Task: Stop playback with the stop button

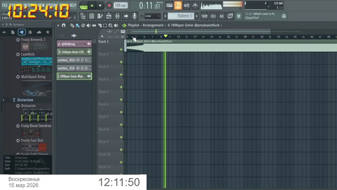Action: 100,5
